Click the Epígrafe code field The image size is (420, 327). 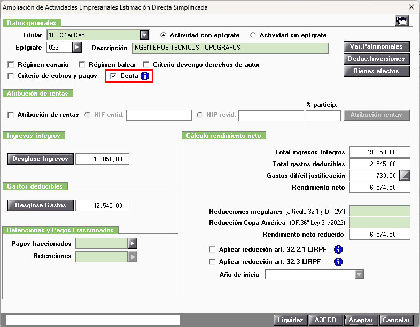coord(59,48)
